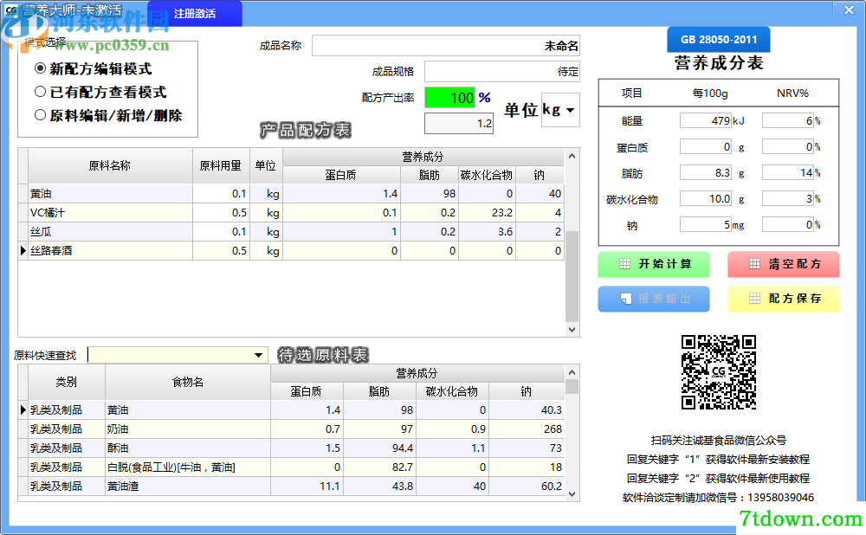Click the CG app icon in title bar

11,10
